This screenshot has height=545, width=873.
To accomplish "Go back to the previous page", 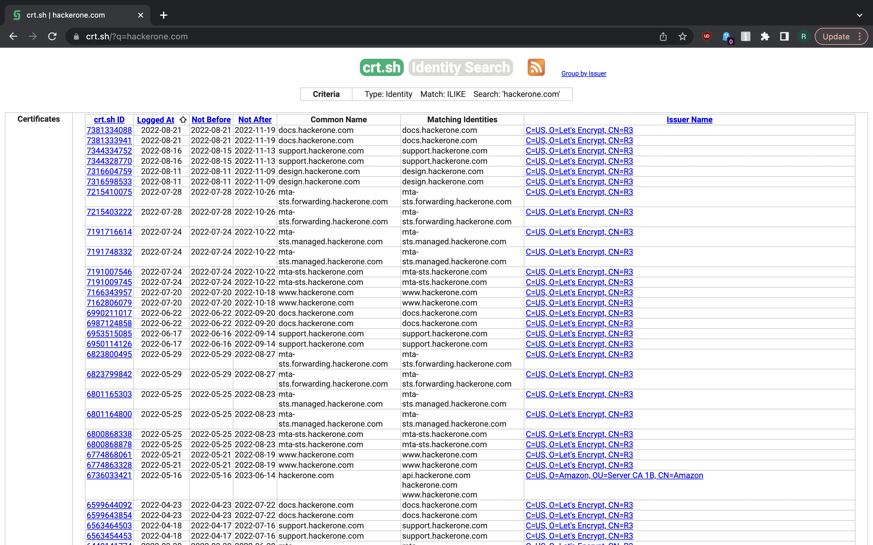I will (x=13, y=36).
